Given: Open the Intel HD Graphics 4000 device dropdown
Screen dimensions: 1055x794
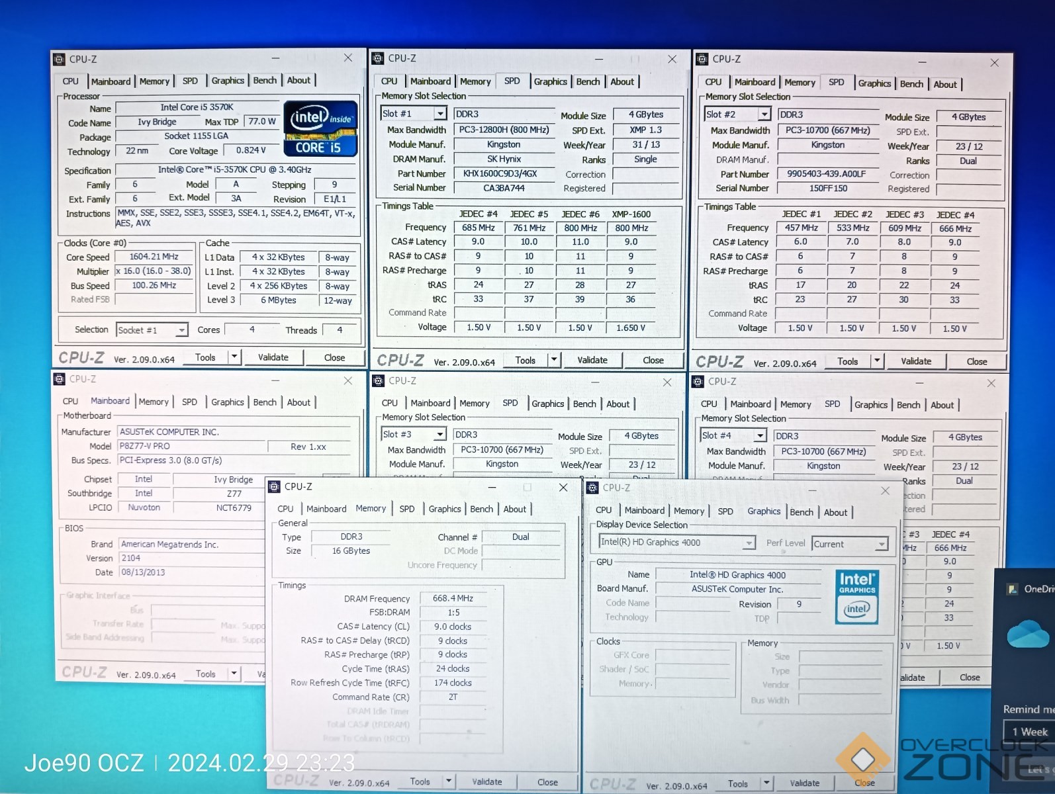Looking at the screenshot, I should pyautogui.click(x=749, y=543).
